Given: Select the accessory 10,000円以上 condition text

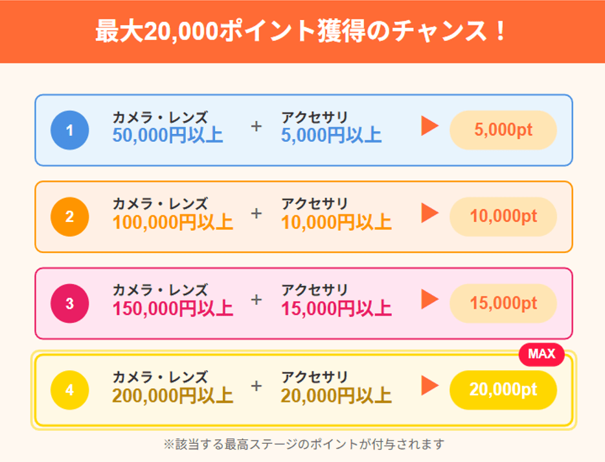Looking at the screenshot, I should point(336,222).
